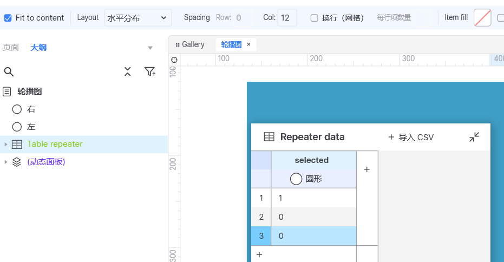Open the outline filter funnel icon

tap(150, 71)
